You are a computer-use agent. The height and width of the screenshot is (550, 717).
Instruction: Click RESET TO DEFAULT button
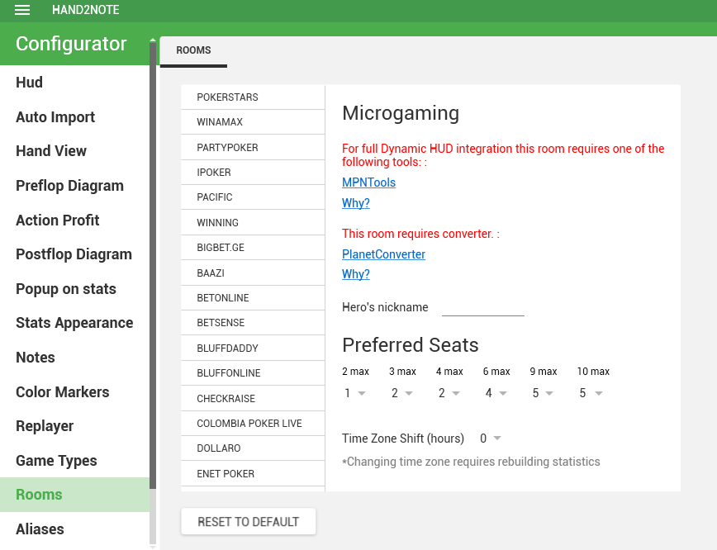249,522
